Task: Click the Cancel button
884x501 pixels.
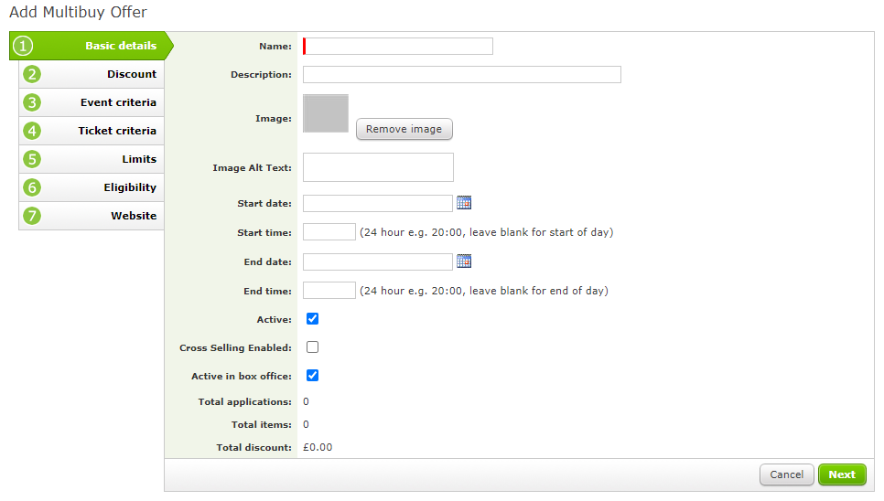Action: tap(786, 474)
